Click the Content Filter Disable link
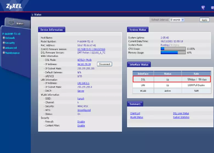This screenshot has height=153, width=214. click(x=81, y=126)
